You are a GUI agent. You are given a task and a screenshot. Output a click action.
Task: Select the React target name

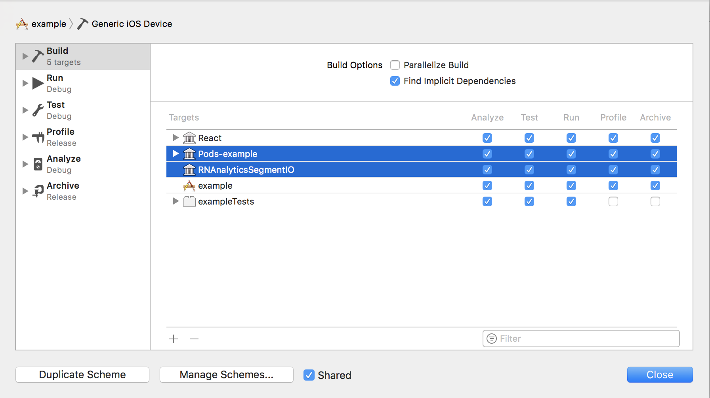pyautogui.click(x=210, y=138)
